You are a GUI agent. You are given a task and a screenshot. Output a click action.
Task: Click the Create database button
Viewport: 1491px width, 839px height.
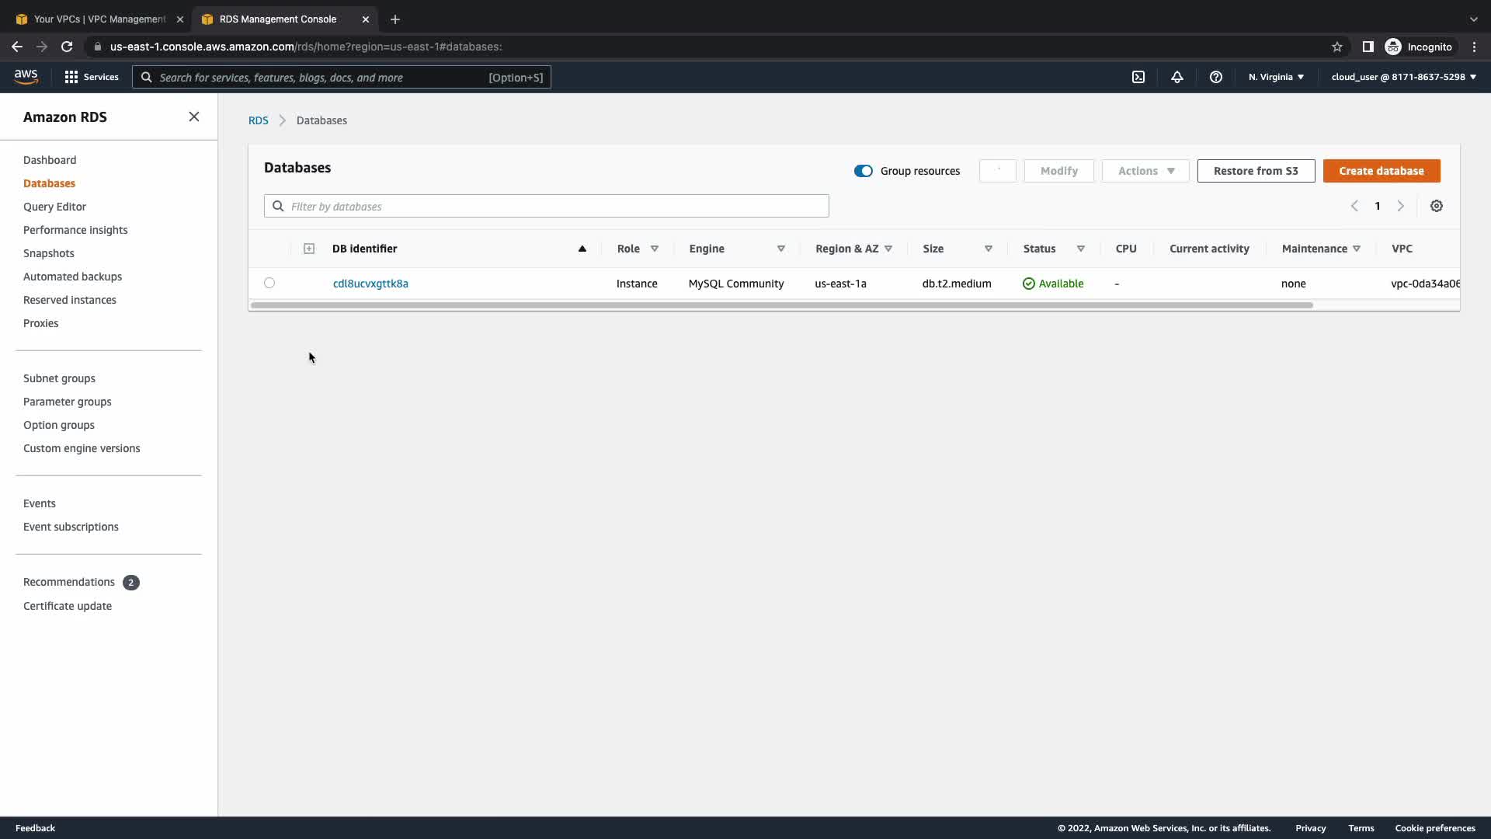1381,171
